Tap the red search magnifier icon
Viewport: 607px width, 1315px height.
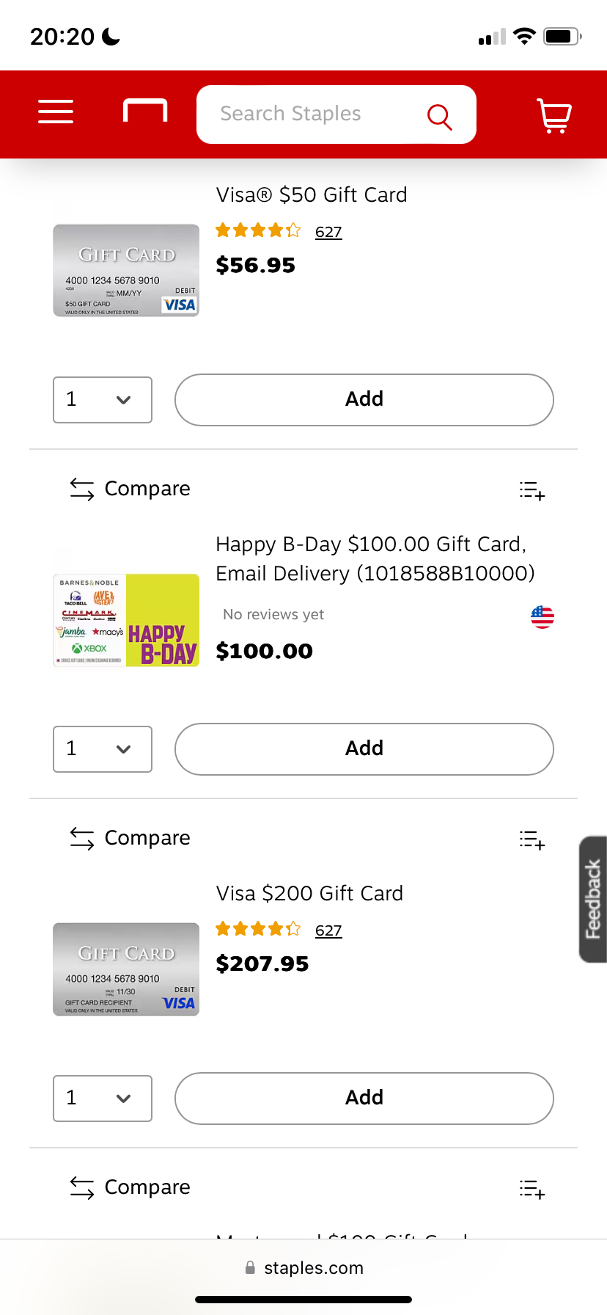click(x=439, y=116)
